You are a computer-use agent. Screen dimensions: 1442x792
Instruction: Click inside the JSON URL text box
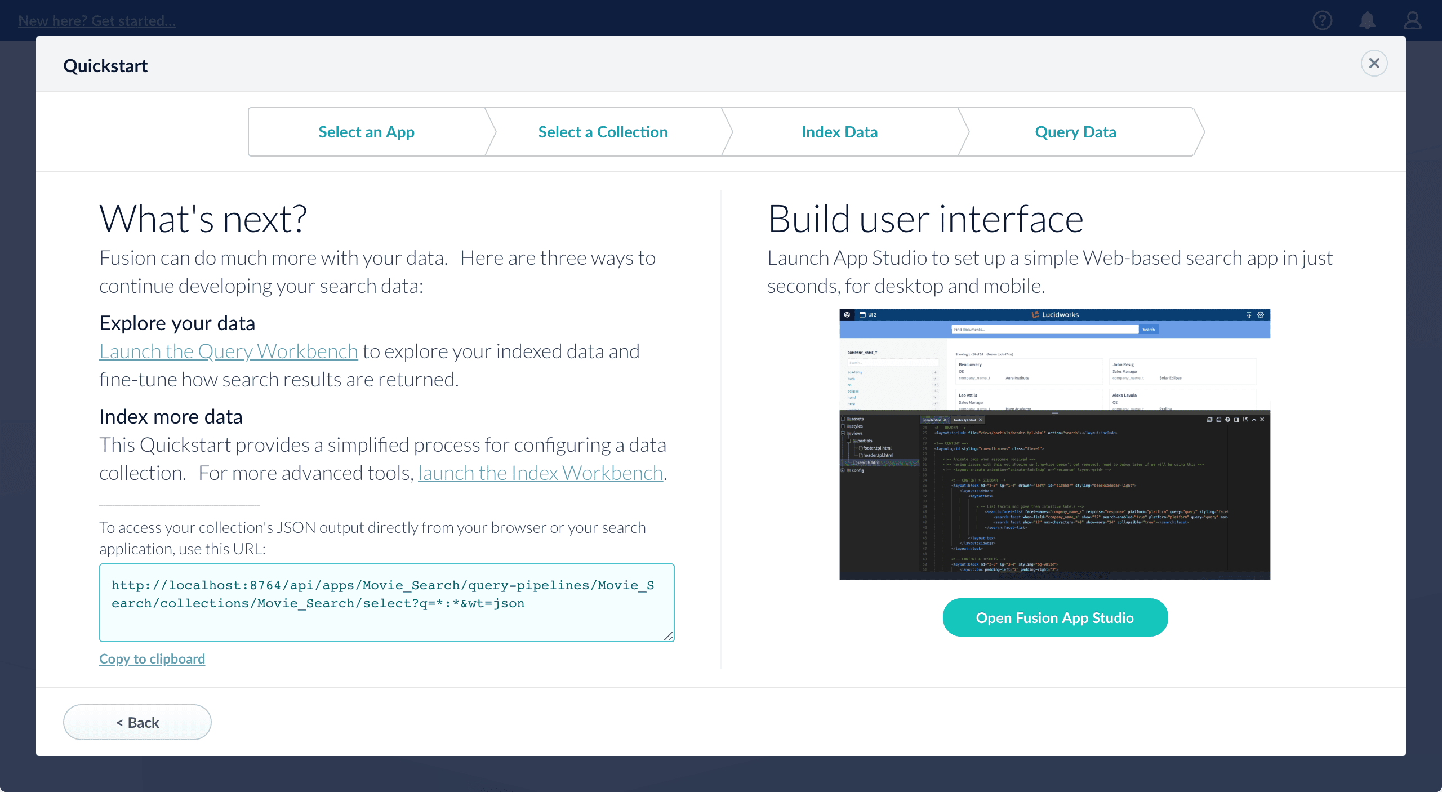click(386, 602)
